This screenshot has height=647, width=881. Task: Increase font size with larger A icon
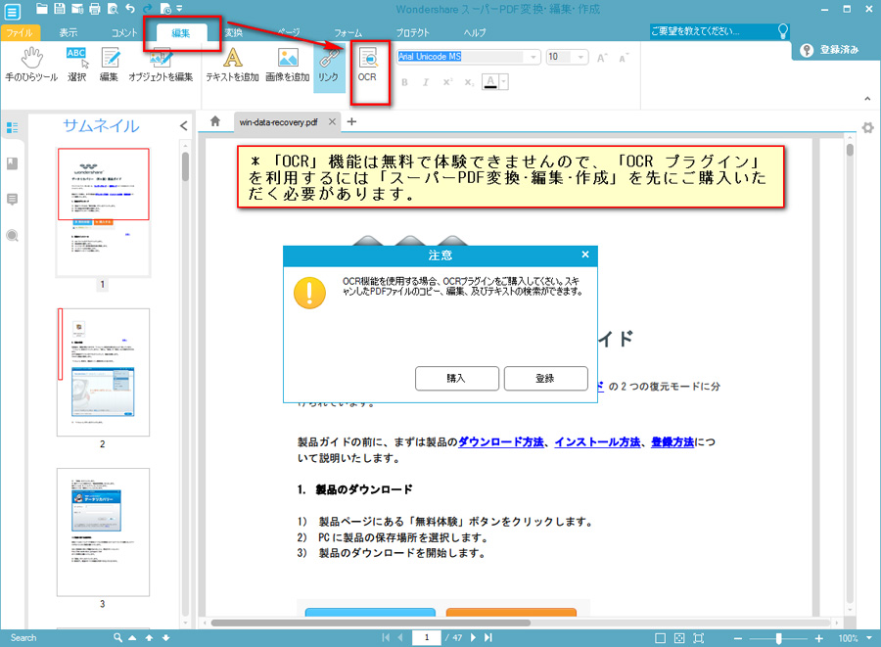point(602,58)
